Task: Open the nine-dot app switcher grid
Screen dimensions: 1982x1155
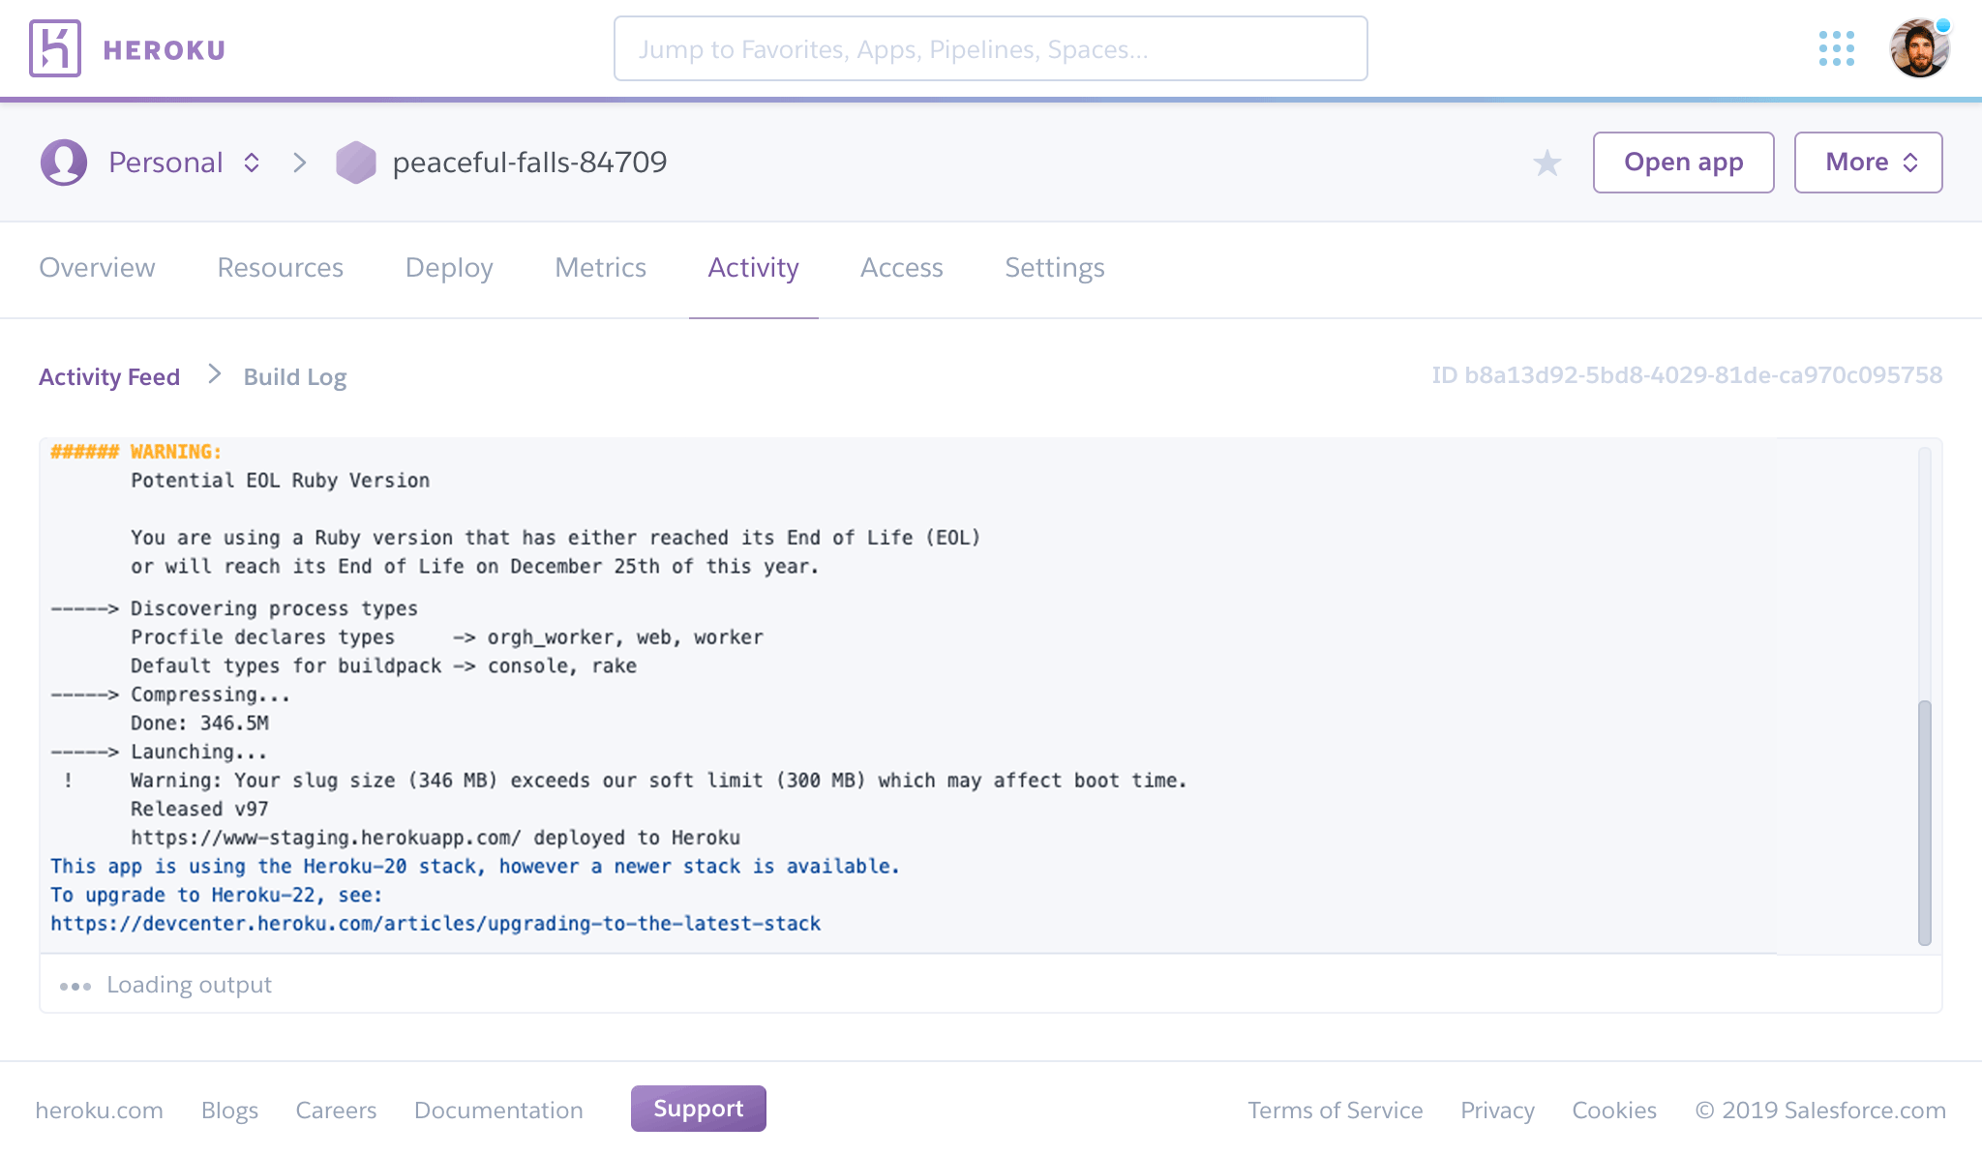Action: [x=1836, y=48]
